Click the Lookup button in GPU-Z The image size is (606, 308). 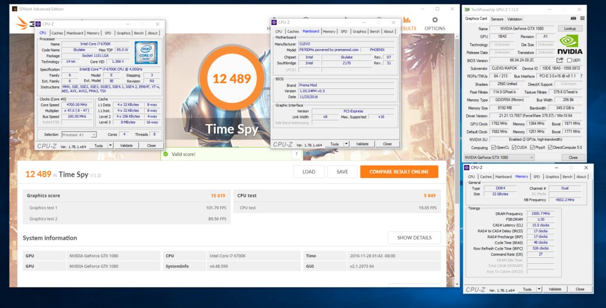click(570, 28)
